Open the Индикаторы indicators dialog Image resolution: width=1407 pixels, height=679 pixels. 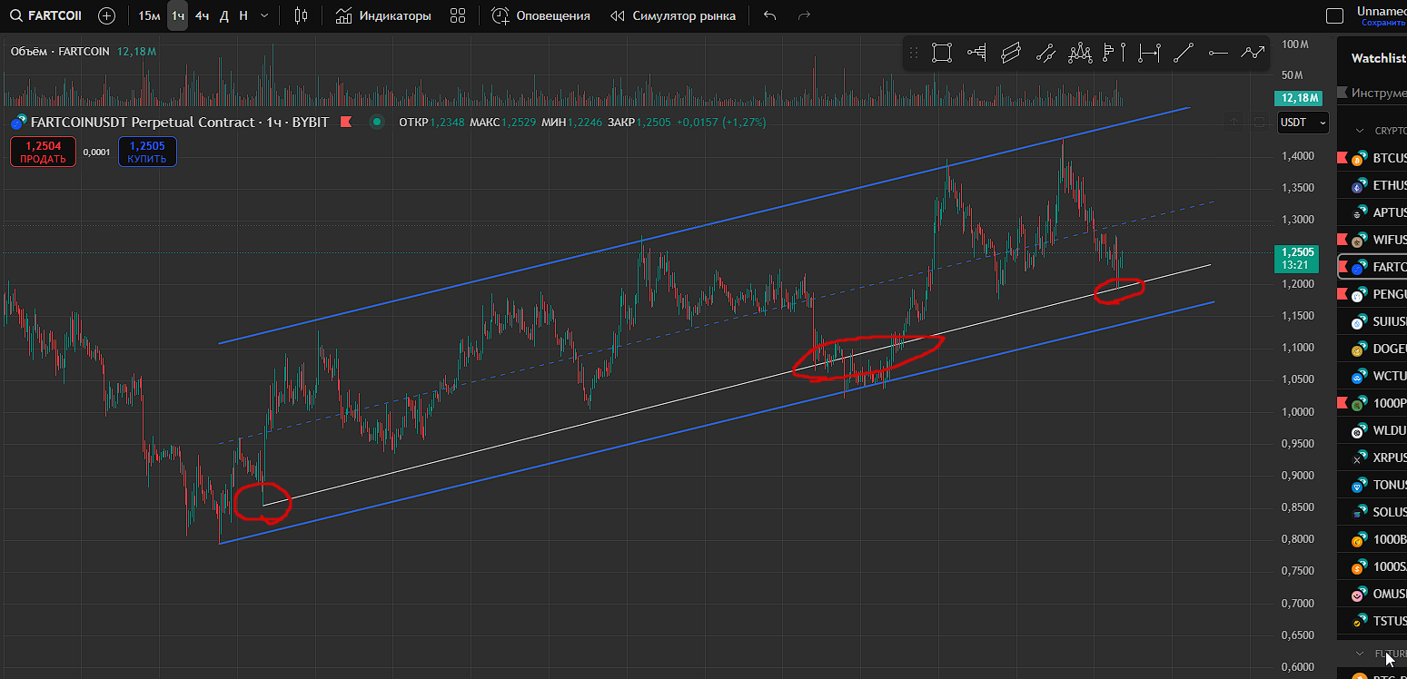pos(383,15)
